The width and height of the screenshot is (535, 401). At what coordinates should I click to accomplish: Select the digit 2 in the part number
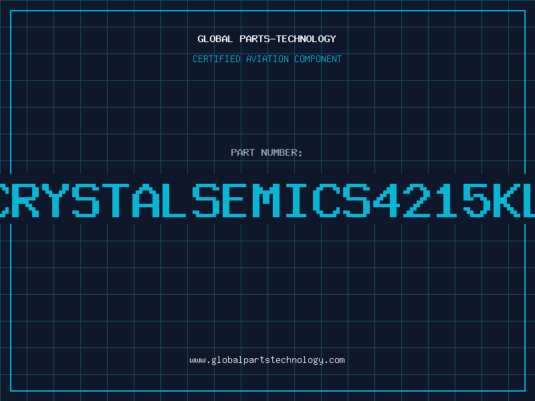416,200
